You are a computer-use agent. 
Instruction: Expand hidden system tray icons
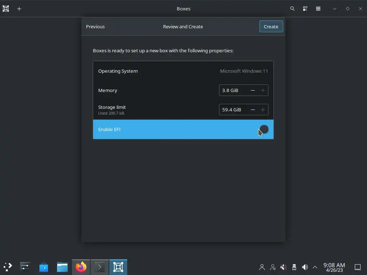(x=315, y=267)
